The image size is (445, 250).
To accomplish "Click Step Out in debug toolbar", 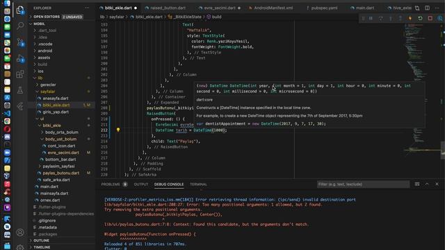I will point(400,18).
